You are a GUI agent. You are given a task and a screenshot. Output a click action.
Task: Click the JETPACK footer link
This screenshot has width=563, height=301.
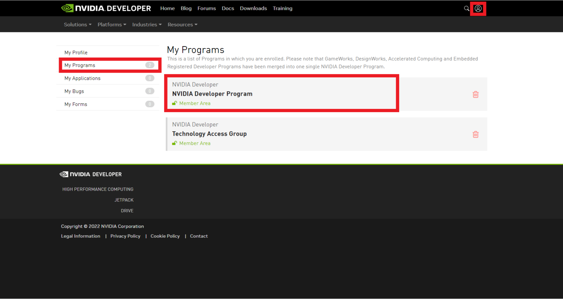tap(124, 200)
